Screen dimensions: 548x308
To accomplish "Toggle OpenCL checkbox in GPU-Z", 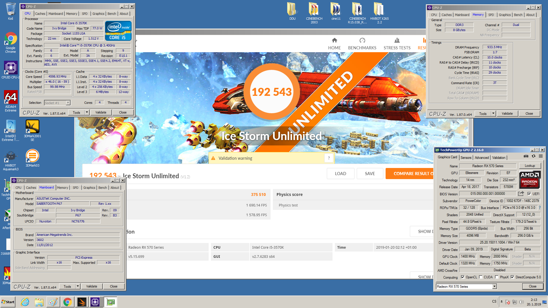I will [x=462, y=277].
